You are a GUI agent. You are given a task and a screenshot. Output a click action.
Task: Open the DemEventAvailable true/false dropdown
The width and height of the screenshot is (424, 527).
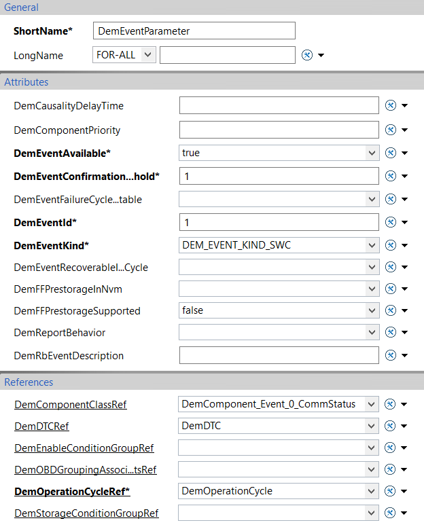point(279,153)
